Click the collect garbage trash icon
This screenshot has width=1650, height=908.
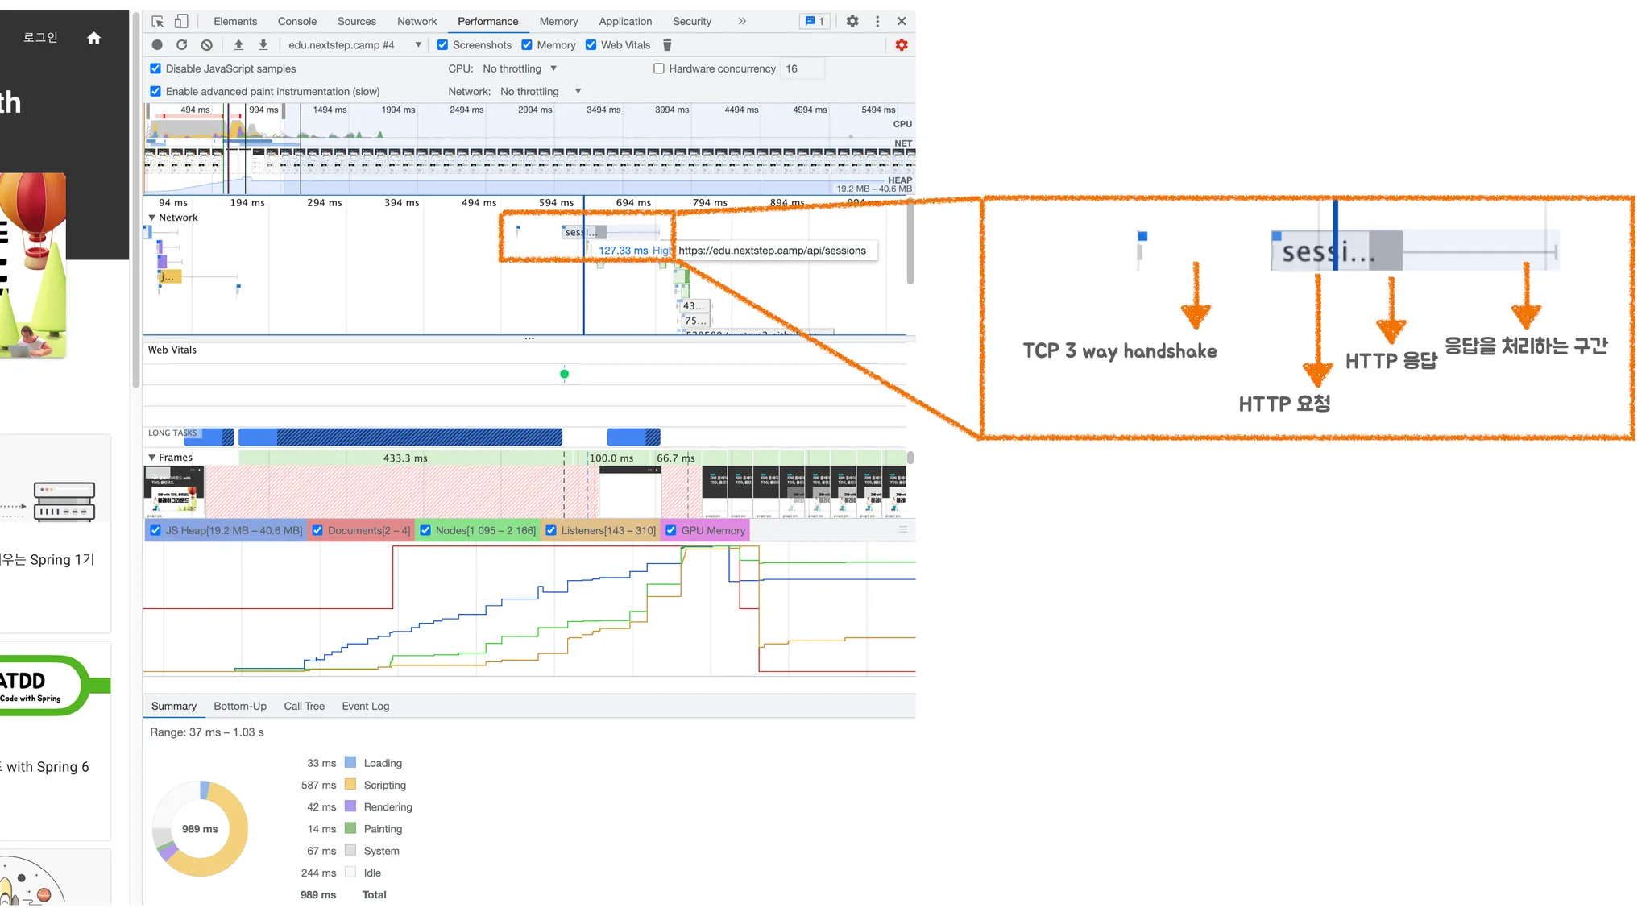(667, 45)
